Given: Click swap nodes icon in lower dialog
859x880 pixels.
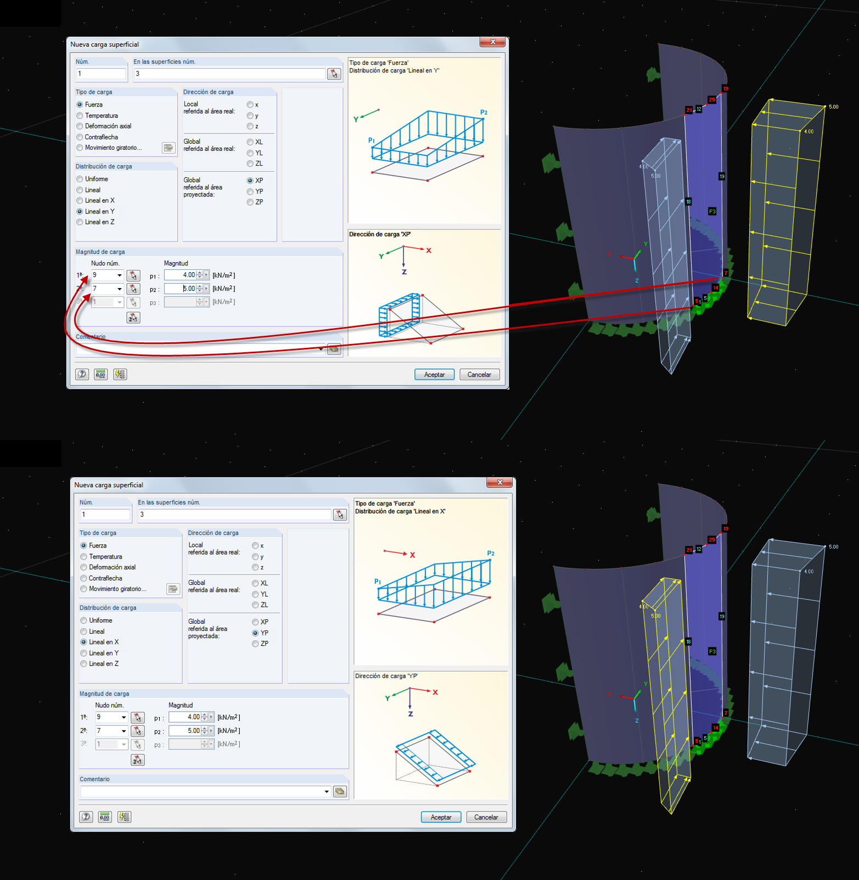Looking at the screenshot, I should (x=138, y=760).
